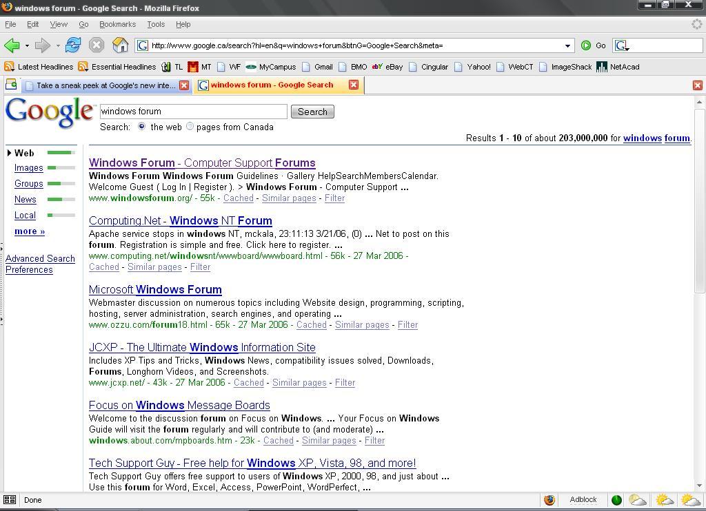Open the Essential Headlines RSS bookmark
The image size is (706, 511).
[x=117, y=67]
